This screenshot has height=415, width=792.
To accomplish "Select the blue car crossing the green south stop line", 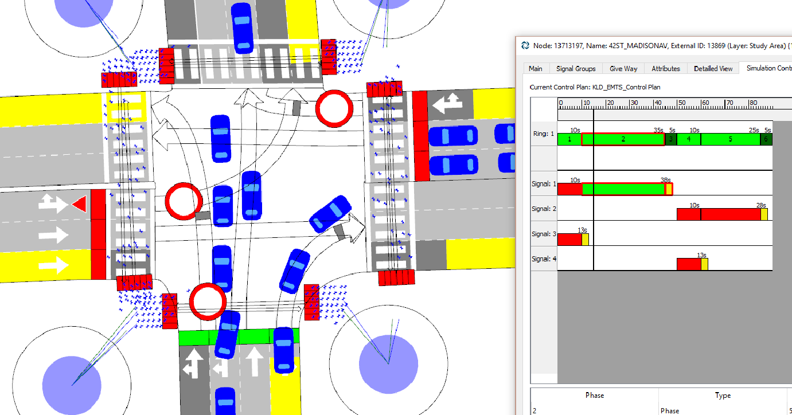I will [x=228, y=335].
